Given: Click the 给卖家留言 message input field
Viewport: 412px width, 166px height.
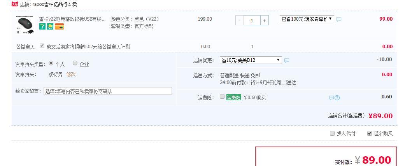Looking at the screenshot, I should pyautogui.click(x=108, y=91).
